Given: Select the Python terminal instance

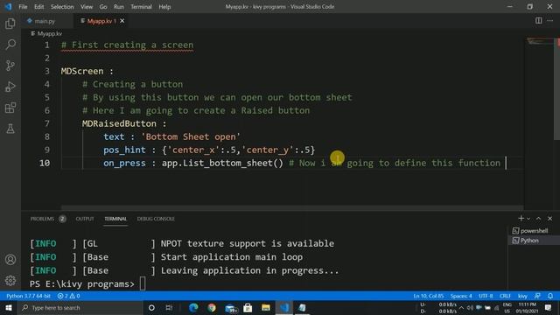Looking at the screenshot, I should [534, 241].
